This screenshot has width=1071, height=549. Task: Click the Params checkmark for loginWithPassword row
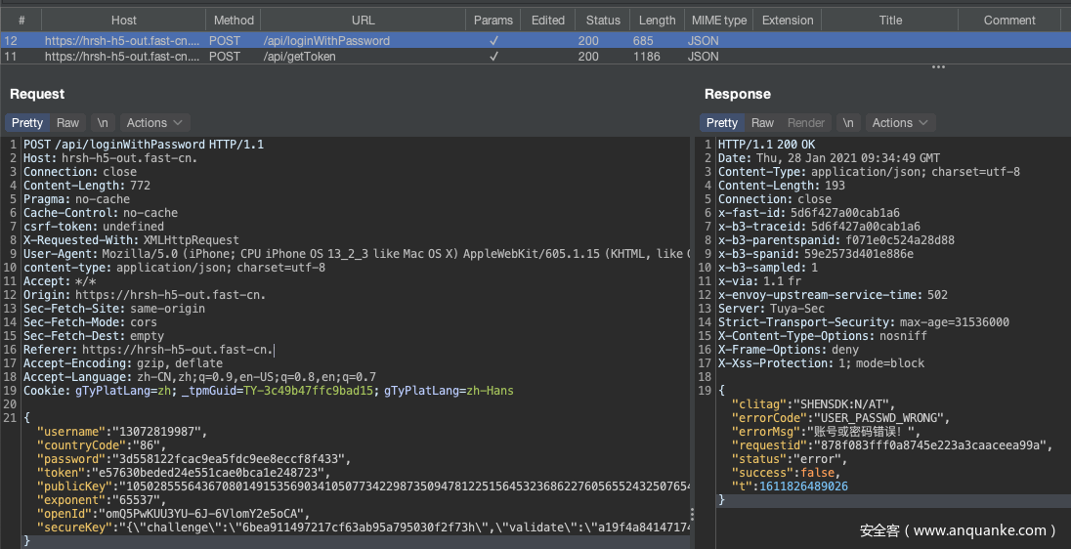[493, 41]
